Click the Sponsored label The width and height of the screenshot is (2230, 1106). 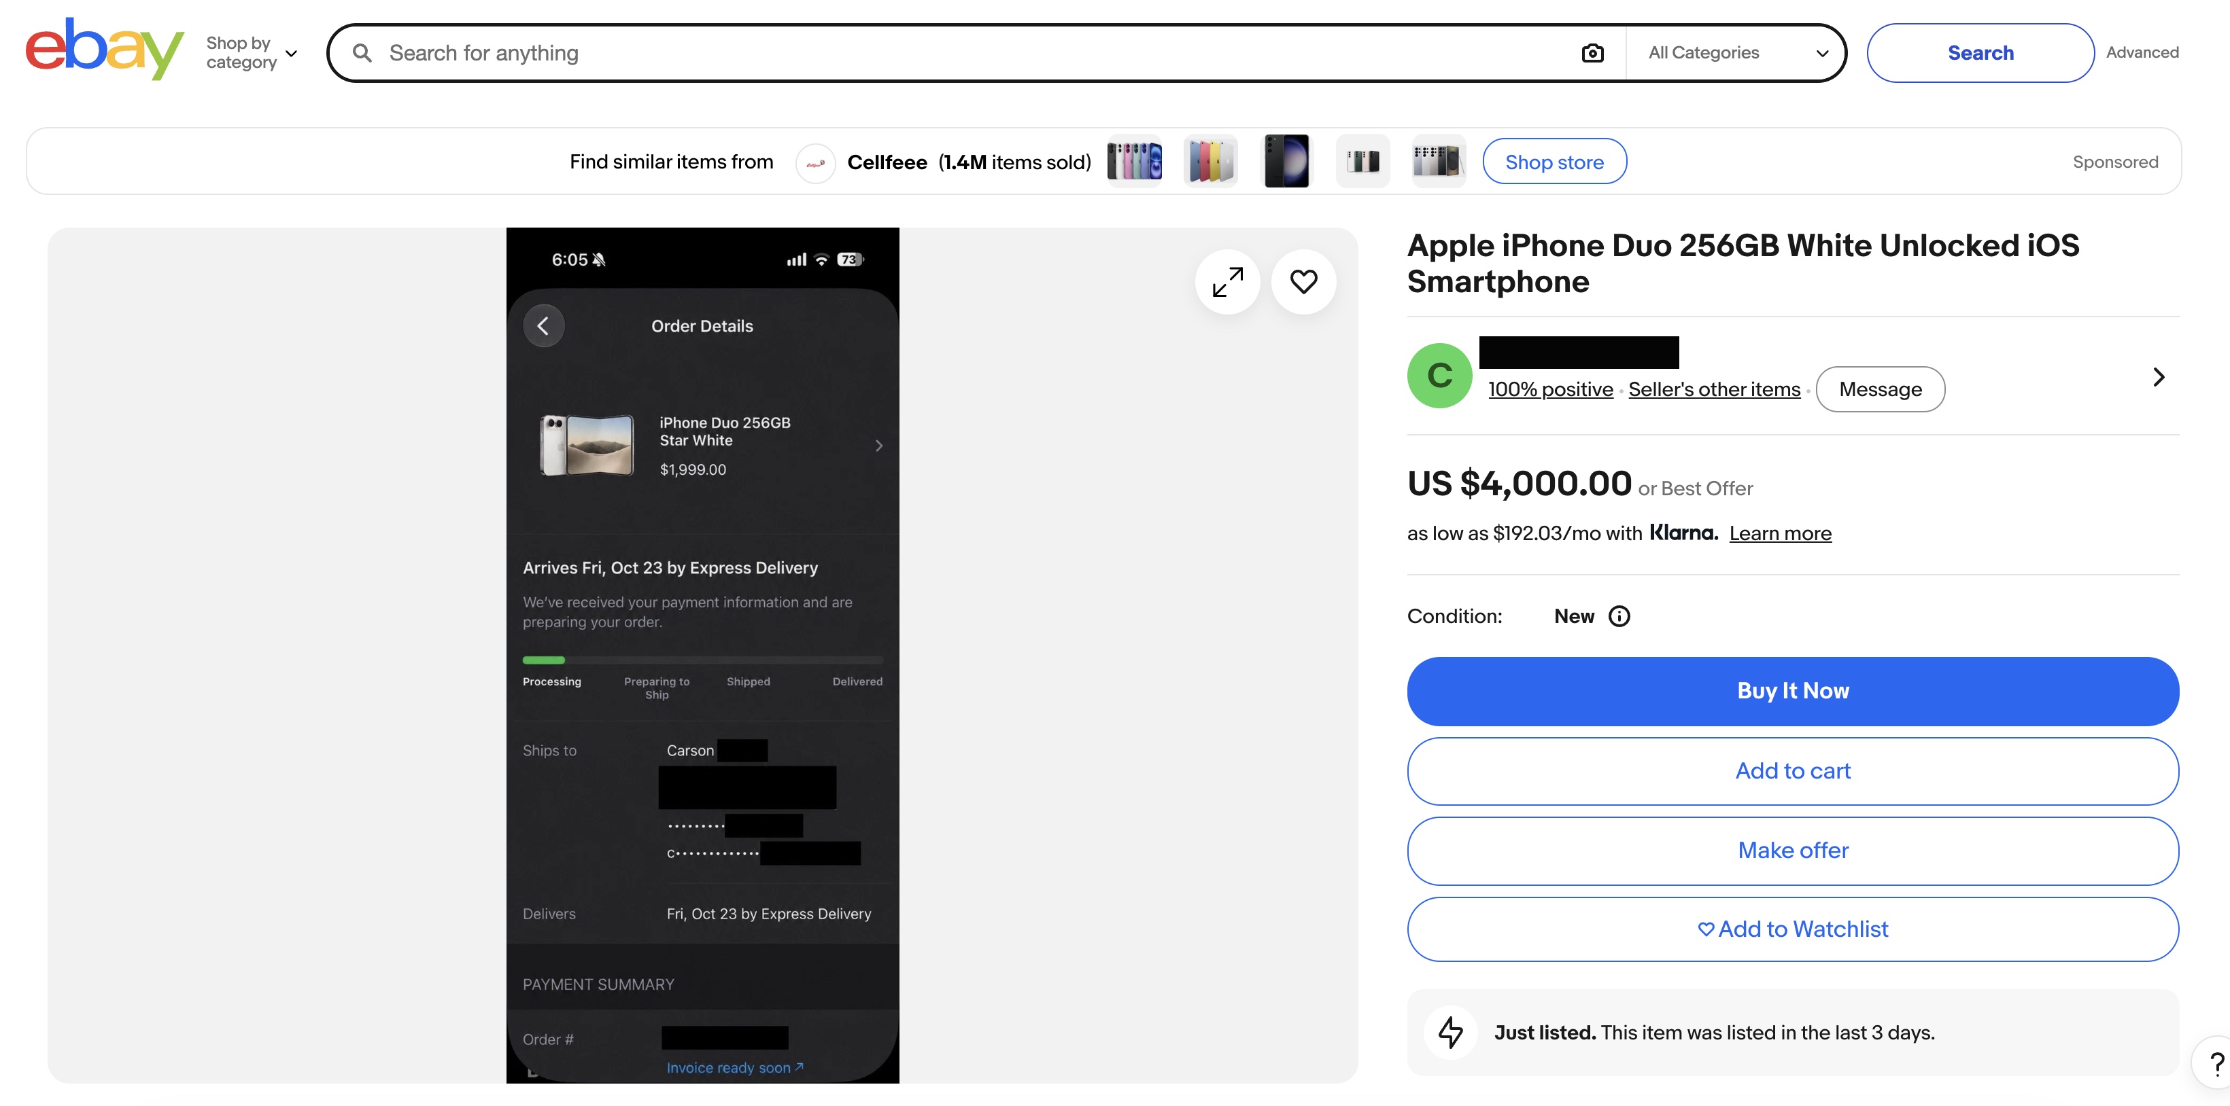[x=2115, y=162]
